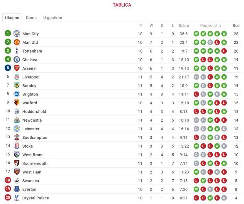Image resolution: width=244 pixels, height=204 pixels.
Task: Click the Man Utd club crest
Action: pyautogui.click(x=17, y=42)
